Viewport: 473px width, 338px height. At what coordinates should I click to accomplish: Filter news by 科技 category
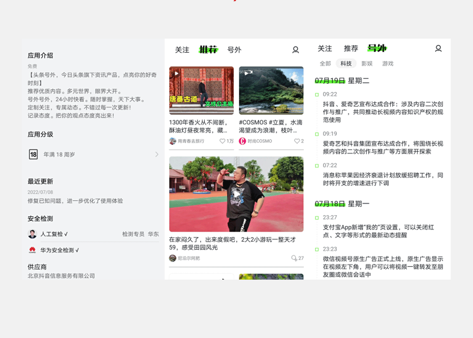click(x=346, y=63)
